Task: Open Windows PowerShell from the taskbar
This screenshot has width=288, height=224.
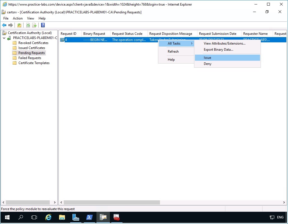Action: tap(89, 217)
